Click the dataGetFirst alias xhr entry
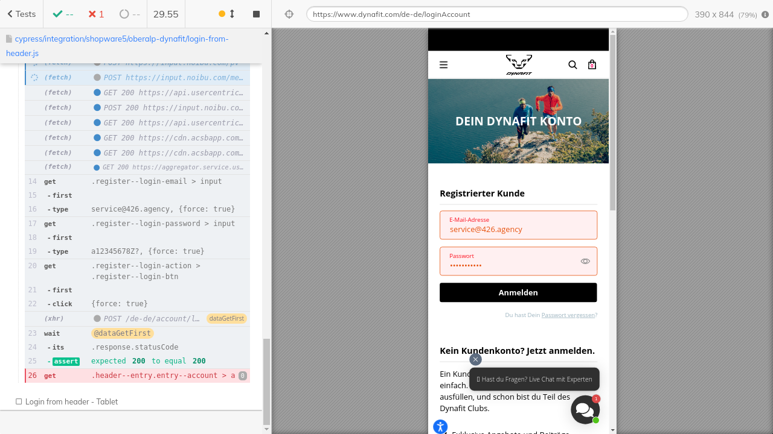 145,318
